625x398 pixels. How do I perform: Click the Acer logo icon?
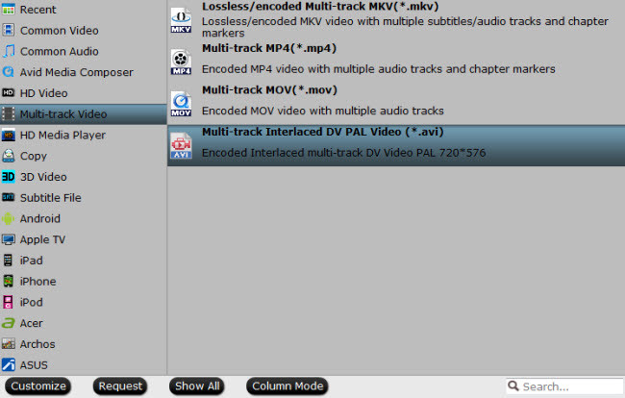pos(8,323)
